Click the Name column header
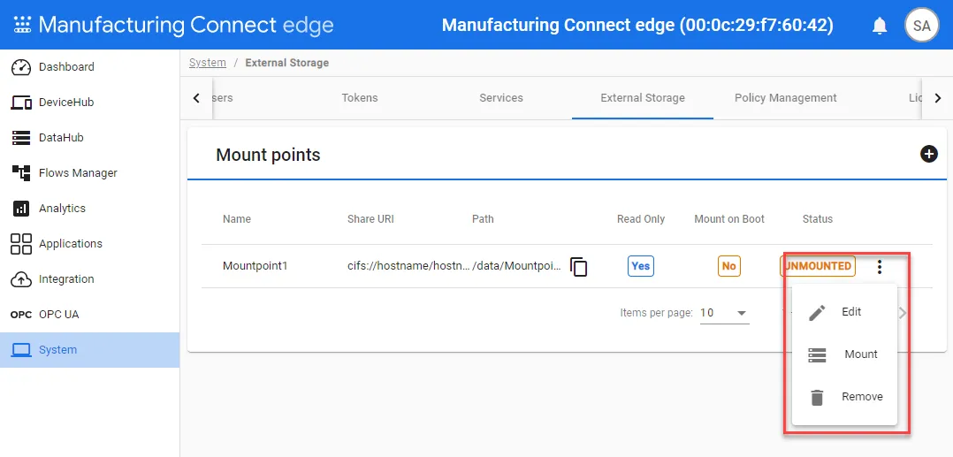 pyautogui.click(x=237, y=219)
